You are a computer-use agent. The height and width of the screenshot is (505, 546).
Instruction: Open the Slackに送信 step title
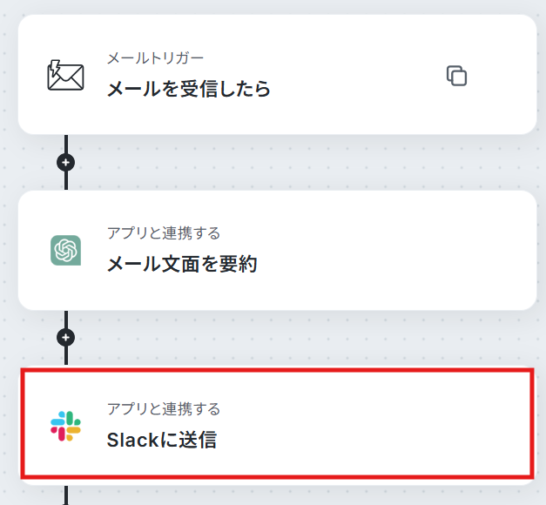coord(162,440)
